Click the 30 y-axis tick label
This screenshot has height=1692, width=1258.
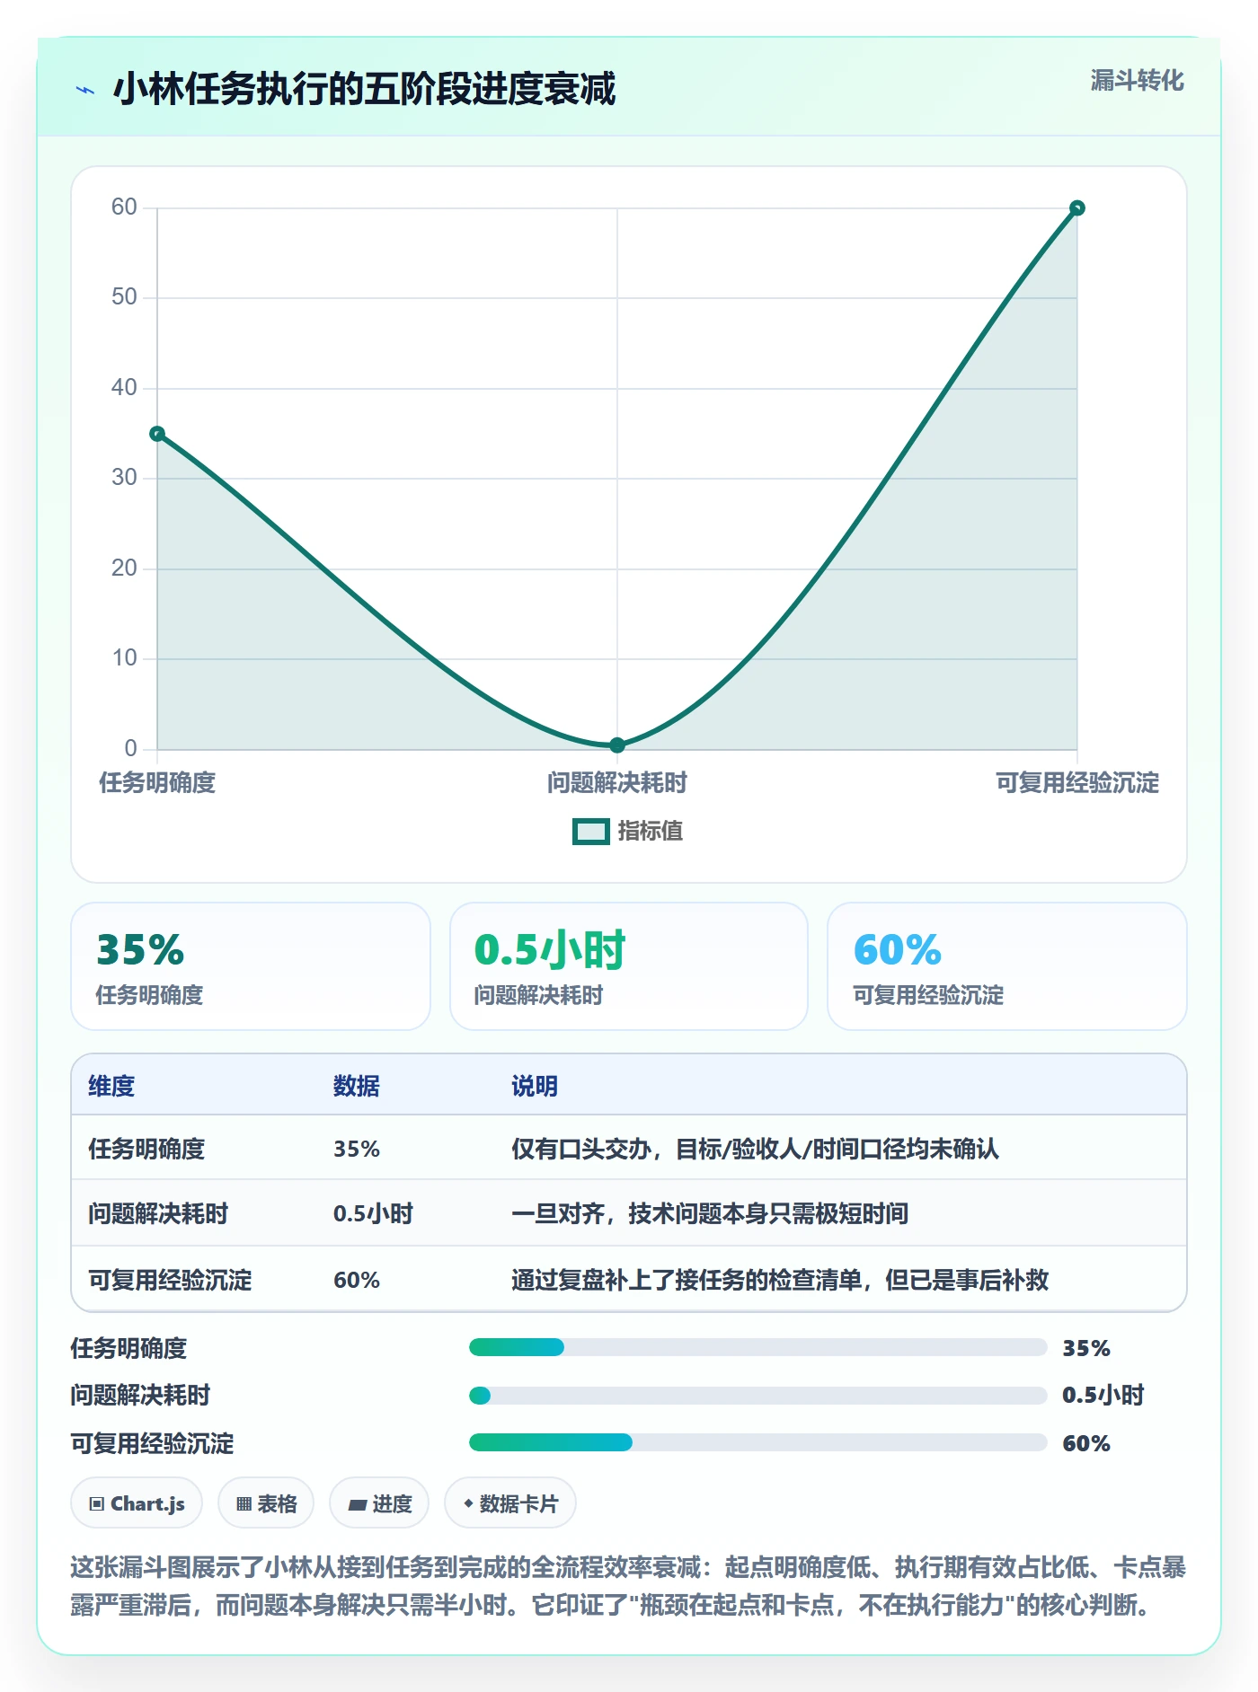coord(124,478)
